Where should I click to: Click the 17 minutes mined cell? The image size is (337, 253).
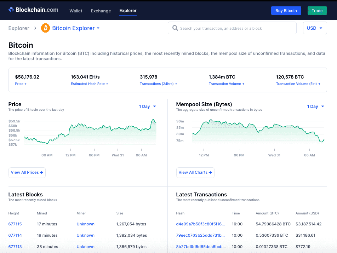click(x=47, y=224)
